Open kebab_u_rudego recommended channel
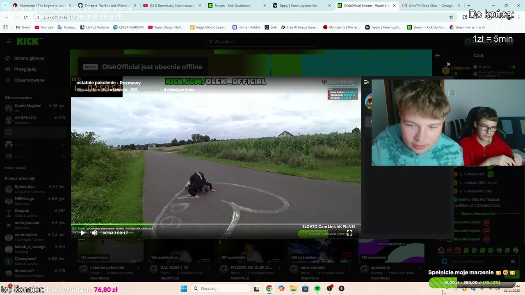The image size is (525, 295). pos(35,248)
